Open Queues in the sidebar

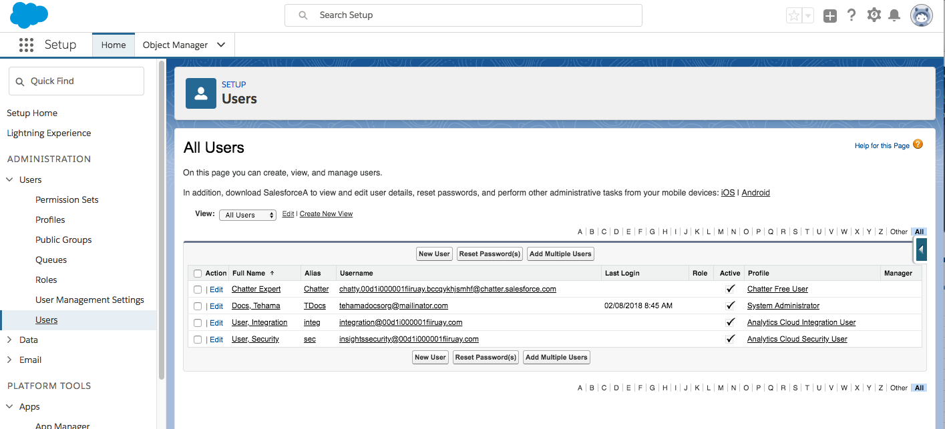[x=51, y=260]
